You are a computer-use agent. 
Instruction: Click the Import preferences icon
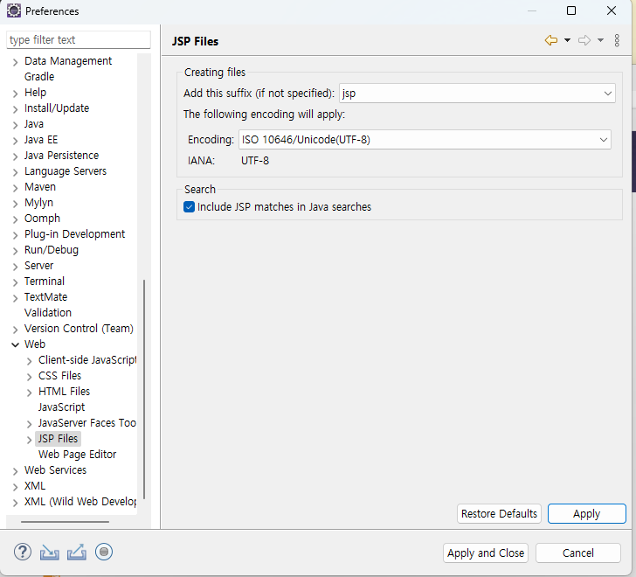(x=50, y=553)
